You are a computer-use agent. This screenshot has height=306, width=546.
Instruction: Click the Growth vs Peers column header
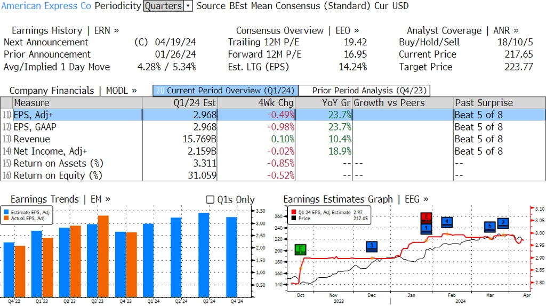[x=403, y=103]
